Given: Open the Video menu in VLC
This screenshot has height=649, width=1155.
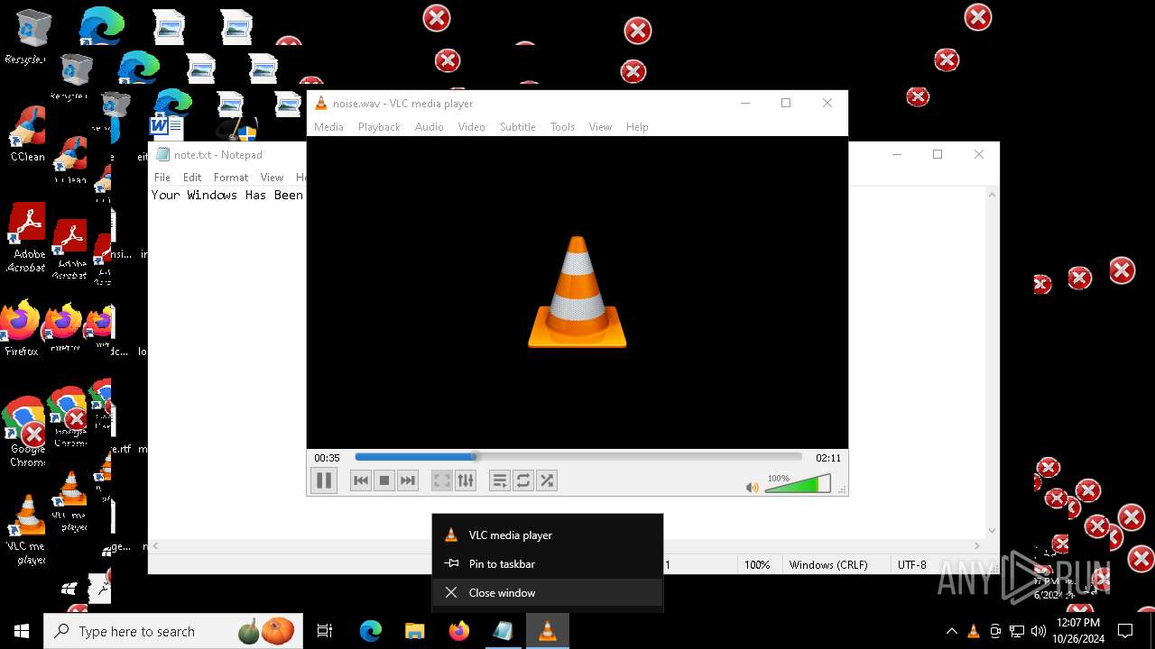Looking at the screenshot, I should pos(471,127).
